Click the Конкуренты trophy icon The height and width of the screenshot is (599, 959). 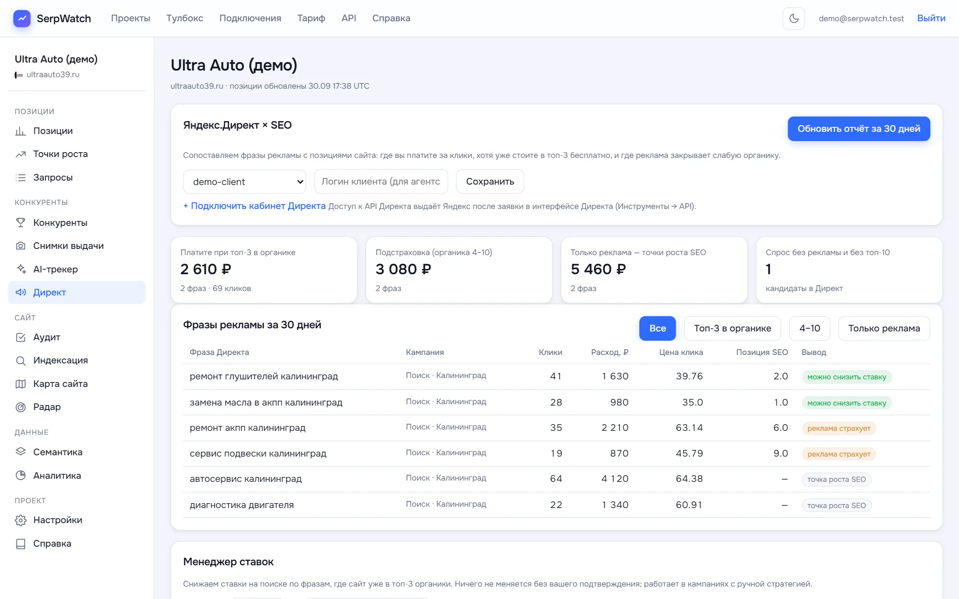tap(20, 223)
